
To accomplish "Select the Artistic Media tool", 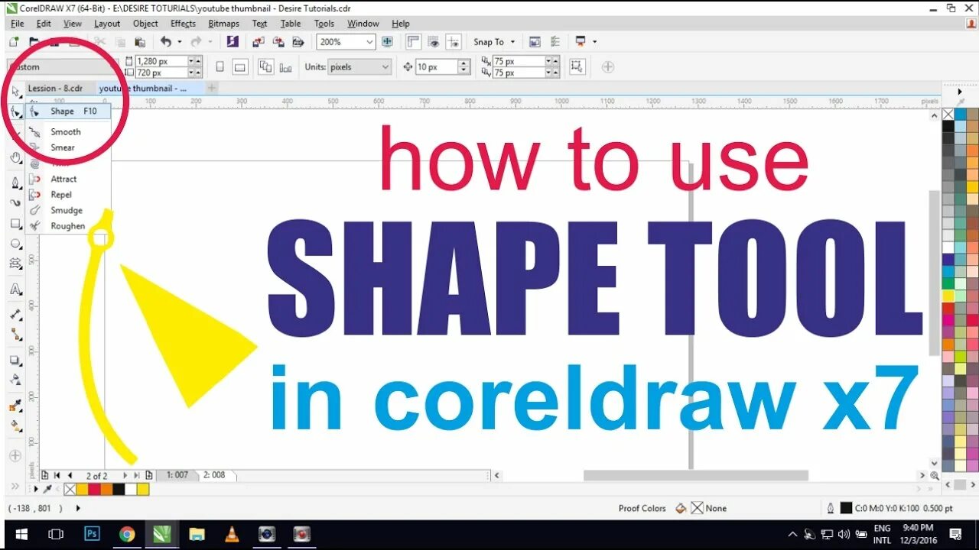I will (x=15, y=203).
